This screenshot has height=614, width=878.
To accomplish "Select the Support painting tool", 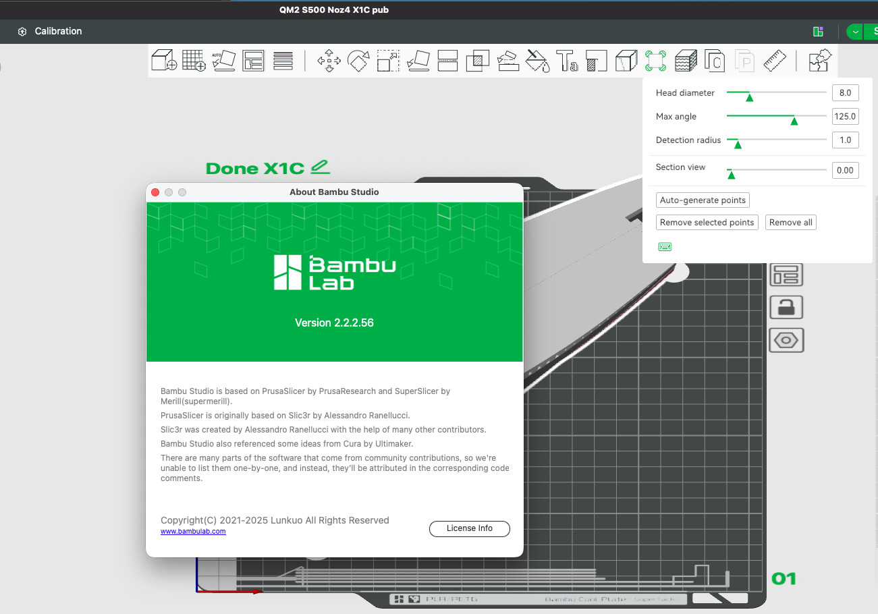I will [x=507, y=61].
